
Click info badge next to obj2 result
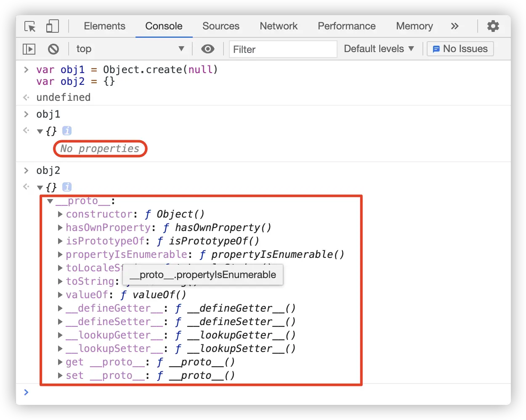click(67, 187)
